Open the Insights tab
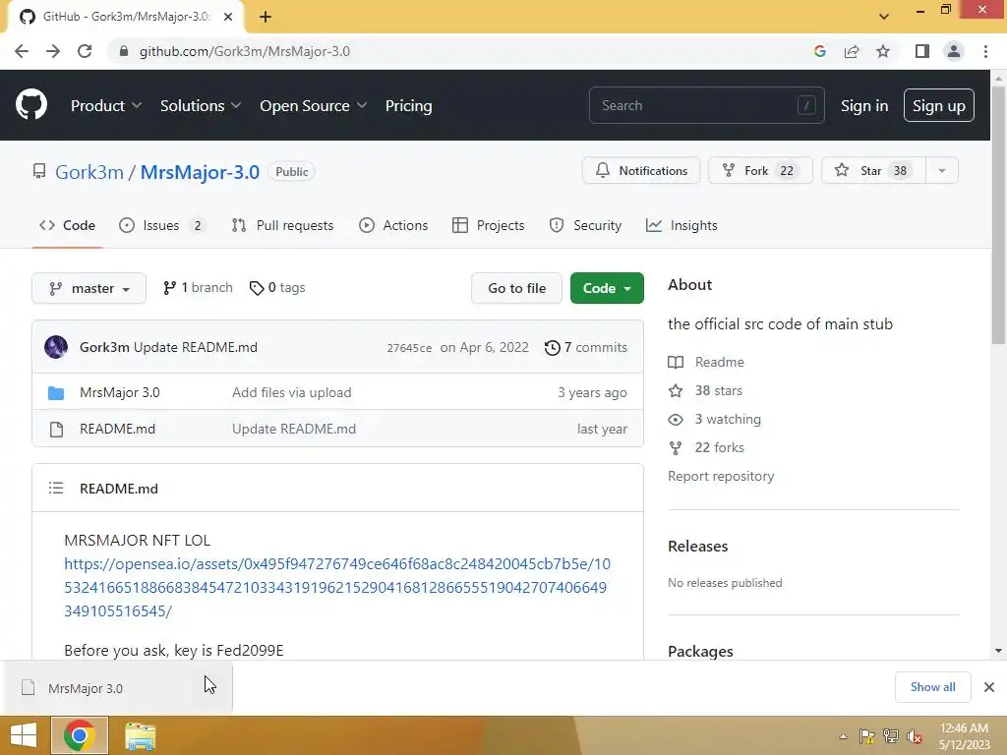 click(x=682, y=225)
